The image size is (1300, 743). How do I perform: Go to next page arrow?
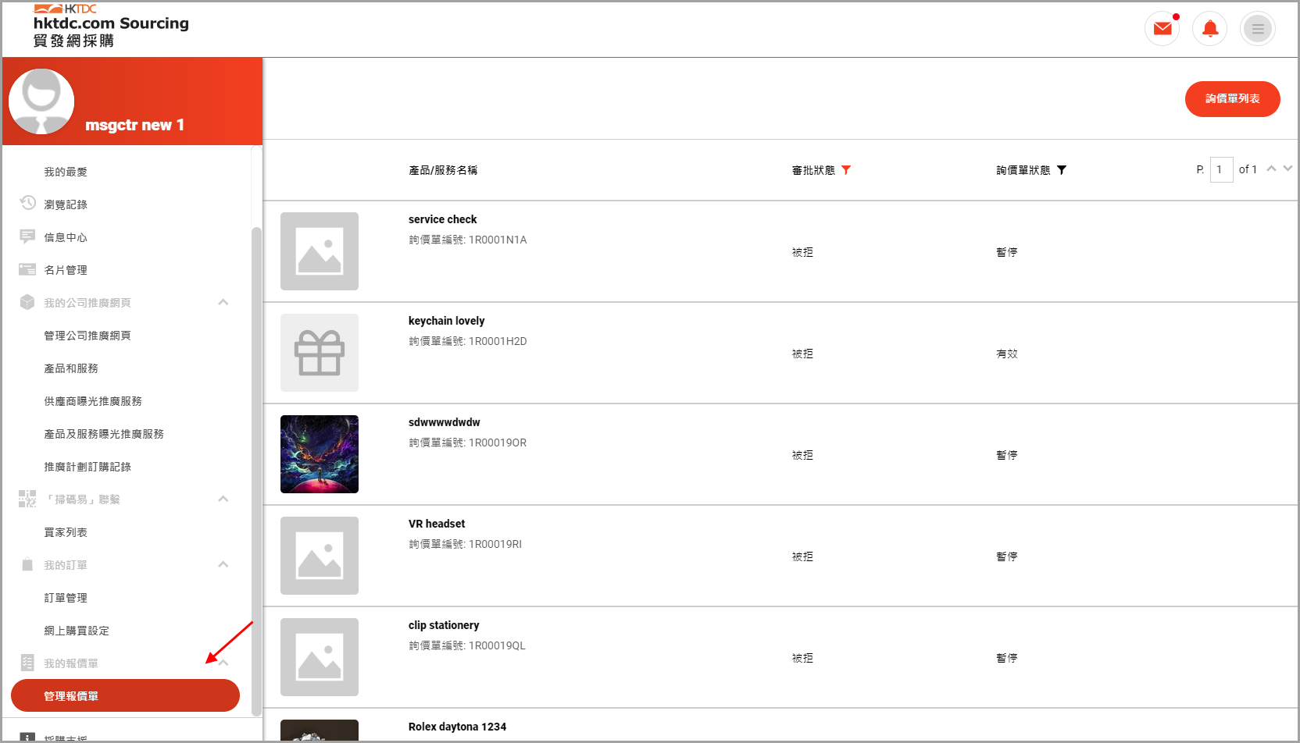coord(1287,169)
